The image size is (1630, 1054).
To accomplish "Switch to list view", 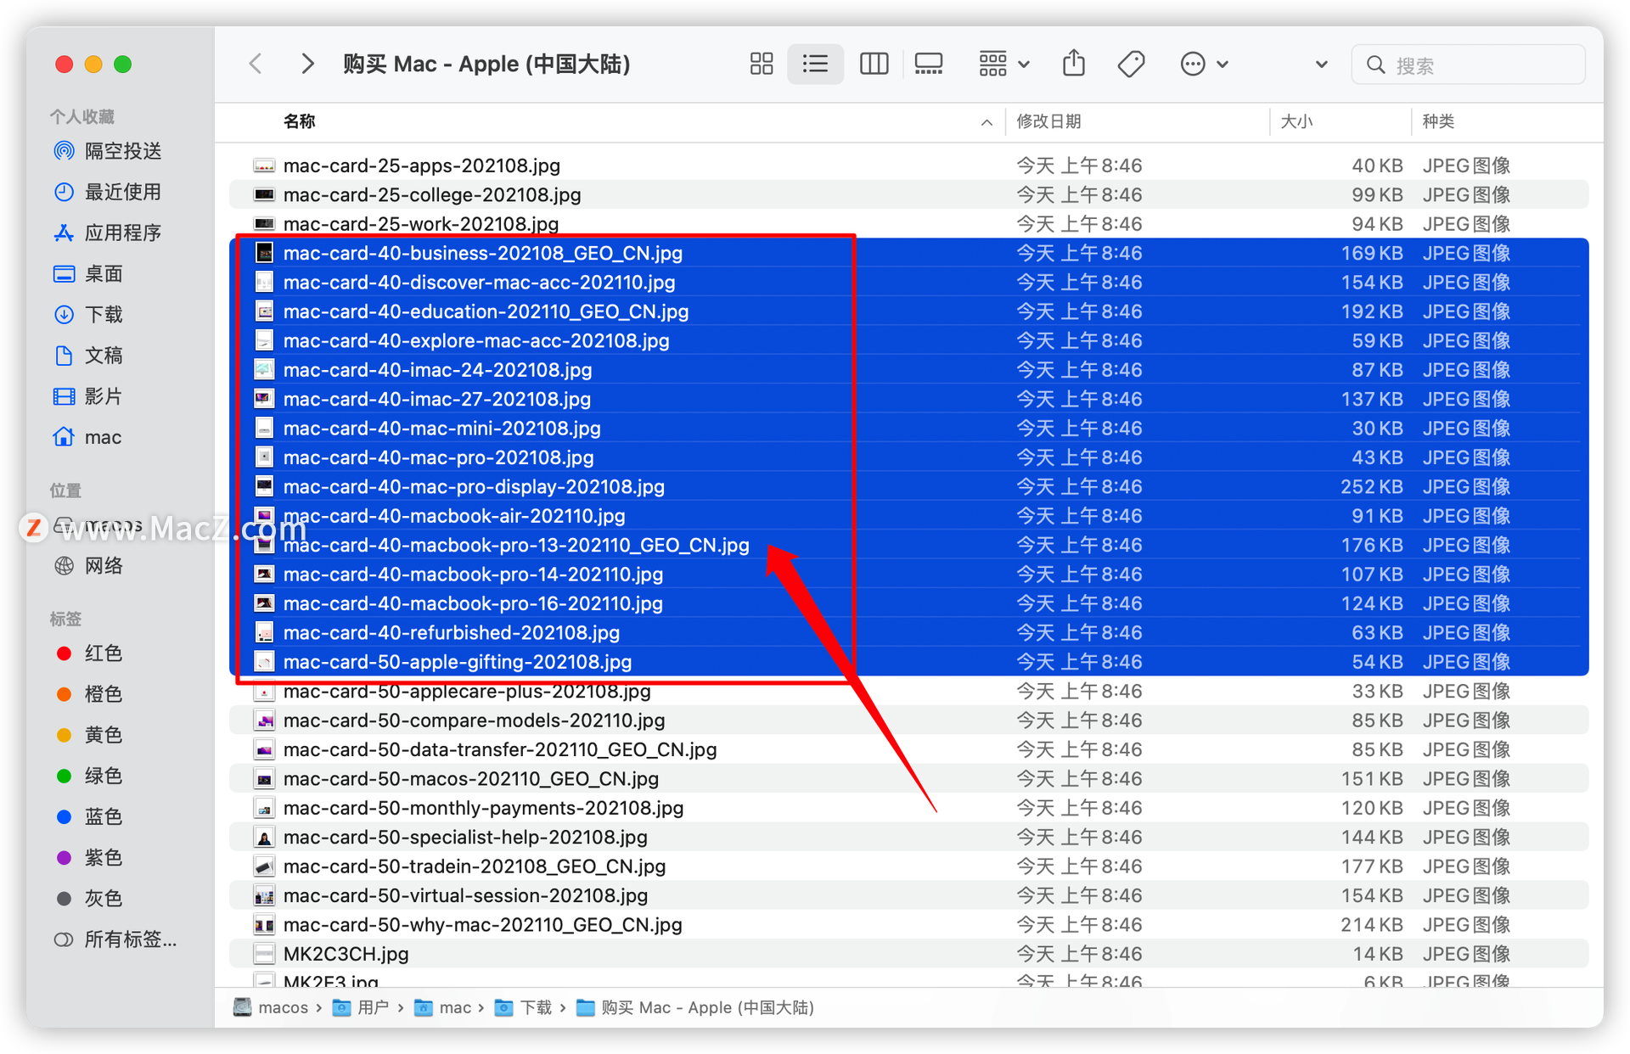I will point(815,64).
